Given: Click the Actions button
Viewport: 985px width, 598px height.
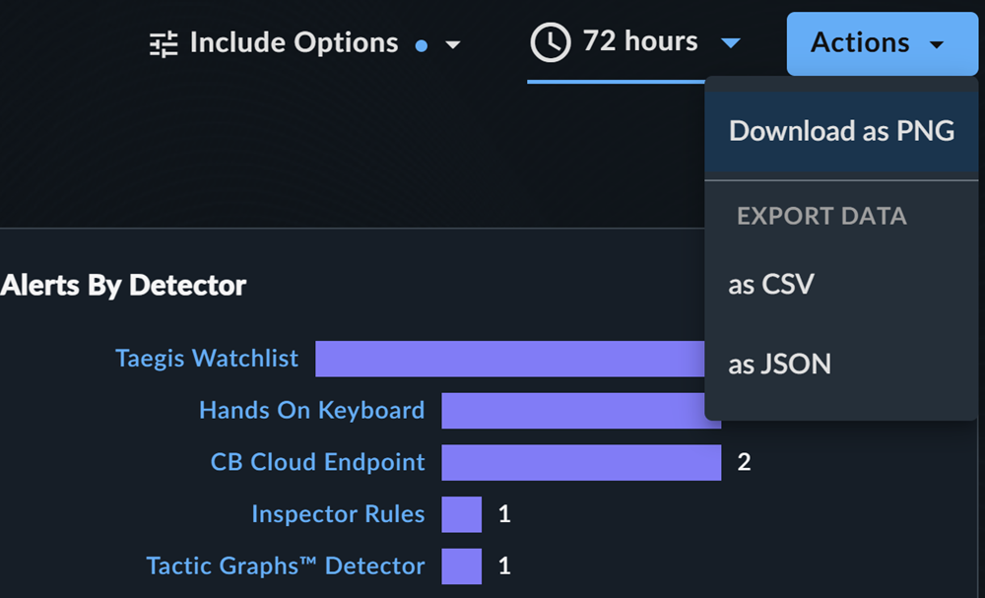Looking at the screenshot, I should (x=882, y=43).
